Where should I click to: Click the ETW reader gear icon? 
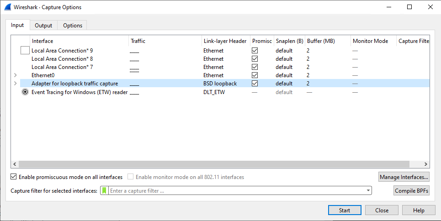coord(25,92)
